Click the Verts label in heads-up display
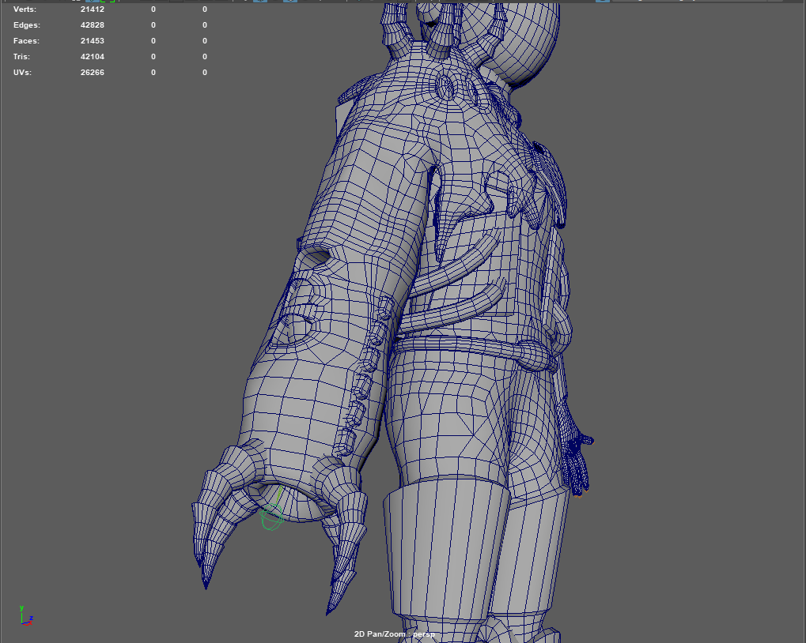Image resolution: width=806 pixels, height=643 pixels. click(x=25, y=9)
